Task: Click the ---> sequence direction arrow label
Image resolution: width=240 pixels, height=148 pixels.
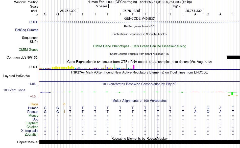Action: (x=36, y=15)
